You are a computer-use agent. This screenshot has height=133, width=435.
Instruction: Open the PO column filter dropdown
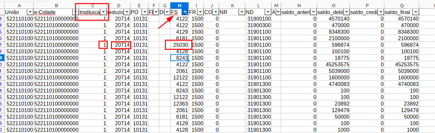pos(145,12)
